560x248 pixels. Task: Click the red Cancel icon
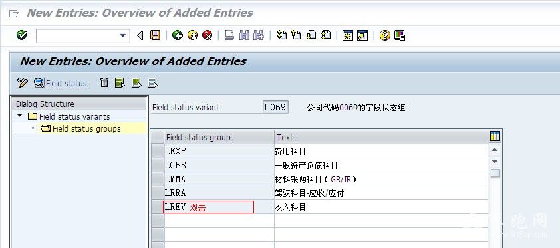[207, 35]
